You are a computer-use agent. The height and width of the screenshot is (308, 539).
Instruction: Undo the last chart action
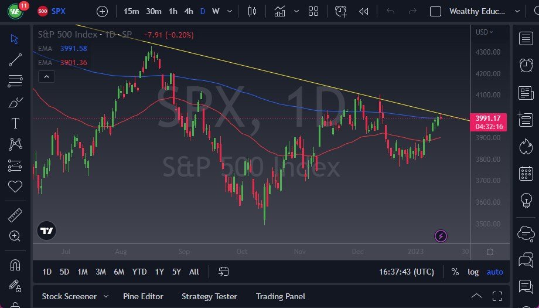coord(391,11)
